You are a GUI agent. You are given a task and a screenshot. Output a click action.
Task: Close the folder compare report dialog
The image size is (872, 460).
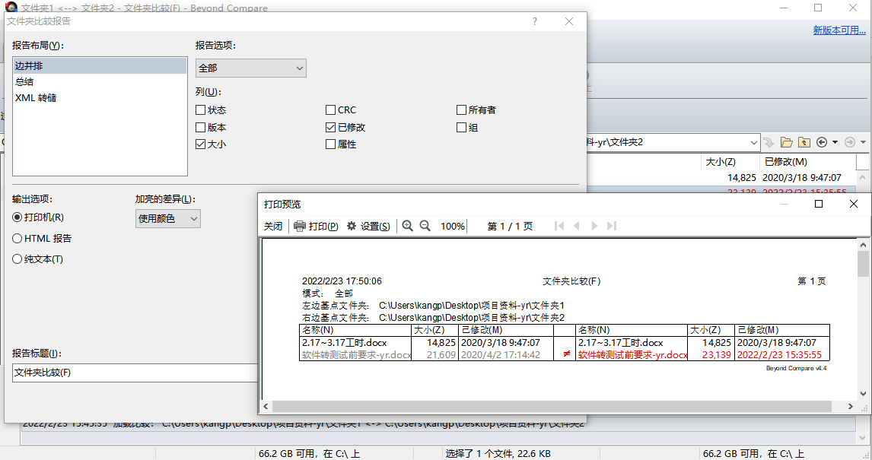tap(569, 21)
